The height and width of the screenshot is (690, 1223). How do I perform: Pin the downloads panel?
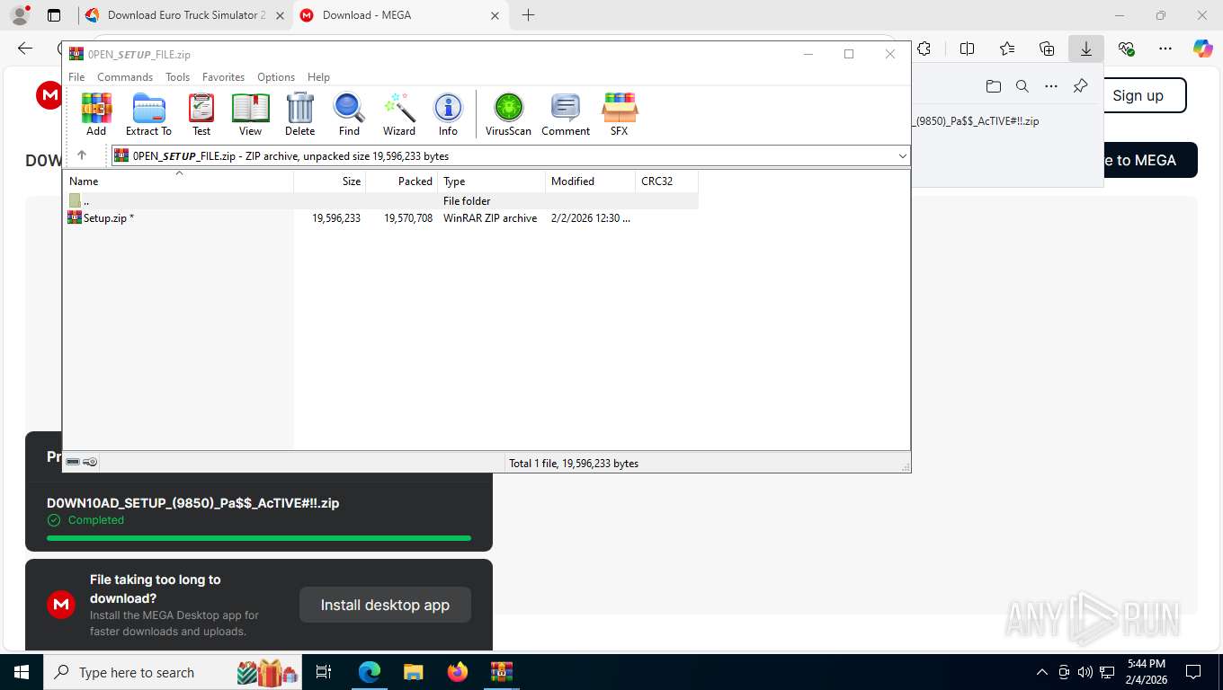(x=1081, y=86)
